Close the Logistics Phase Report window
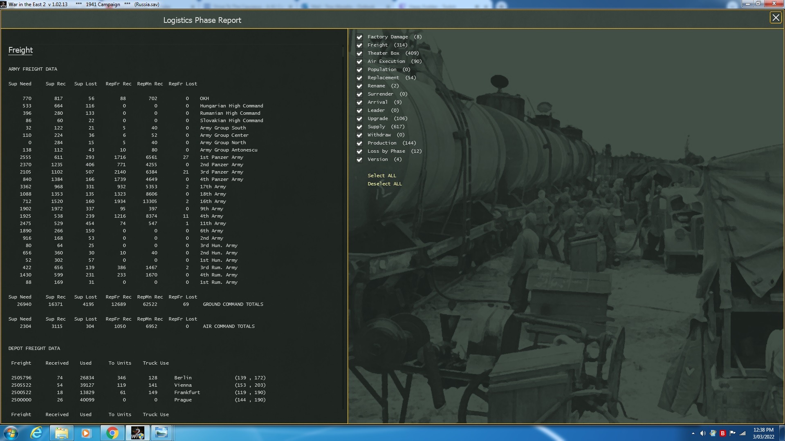Screen dimensions: 785x441 point(775,18)
